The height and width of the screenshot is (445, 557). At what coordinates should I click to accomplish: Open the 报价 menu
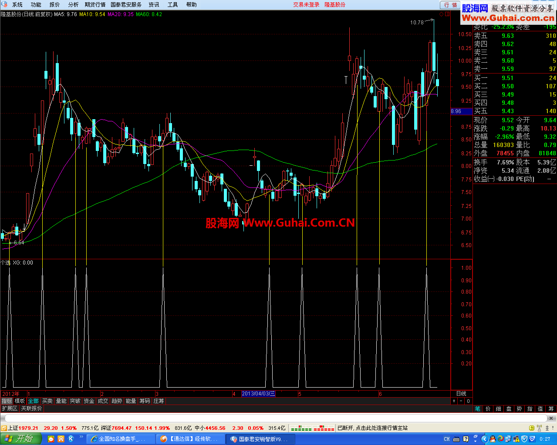pyautogui.click(x=55, y=4)
